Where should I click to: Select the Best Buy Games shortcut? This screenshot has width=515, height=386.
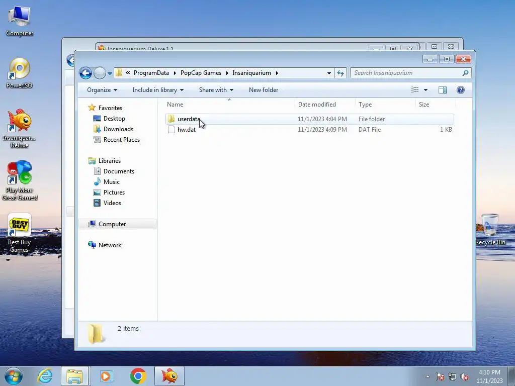pyautogui.click(x=20, y=233)
